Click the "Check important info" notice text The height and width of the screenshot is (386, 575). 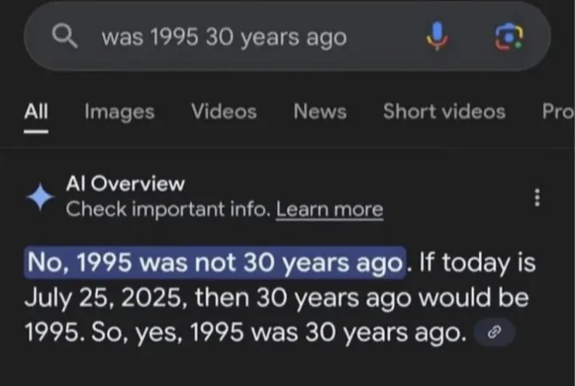(x=169, y=209)
